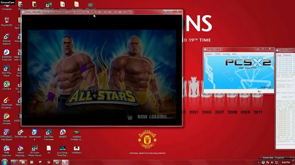Open the Recycle Bin icon
The width and height of the screenshot is (295, 165).
7,22
